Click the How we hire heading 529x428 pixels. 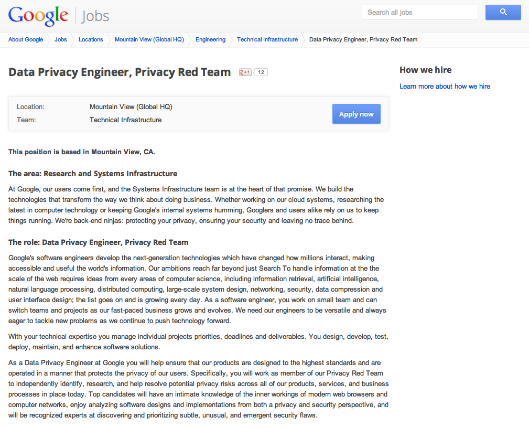(x=425, y=70)
